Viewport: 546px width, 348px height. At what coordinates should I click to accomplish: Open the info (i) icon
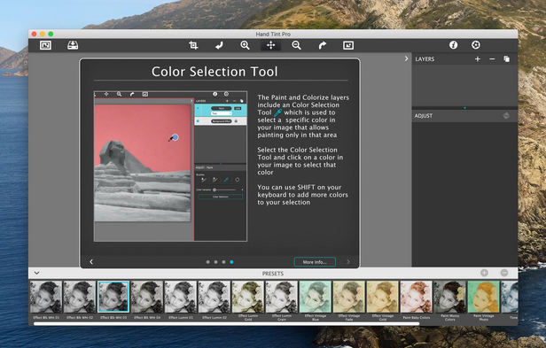(453, 45)
